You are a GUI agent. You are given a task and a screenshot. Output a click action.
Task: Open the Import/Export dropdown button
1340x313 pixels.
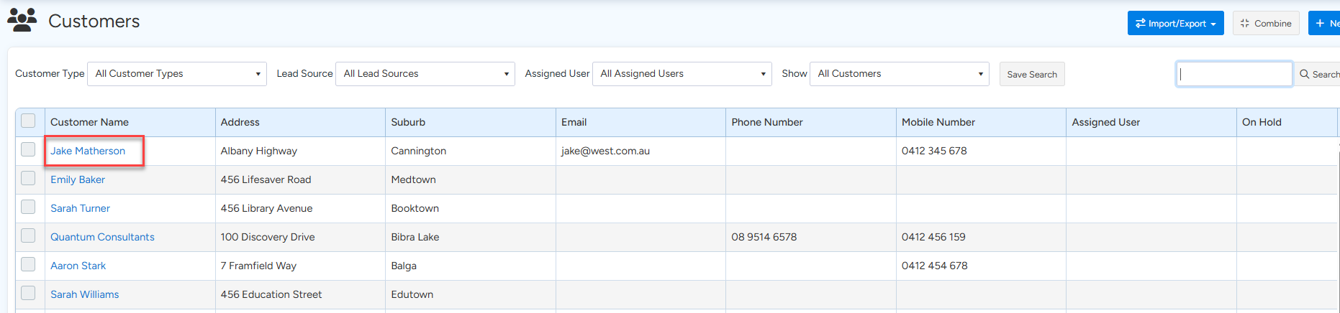(1174, 23)
